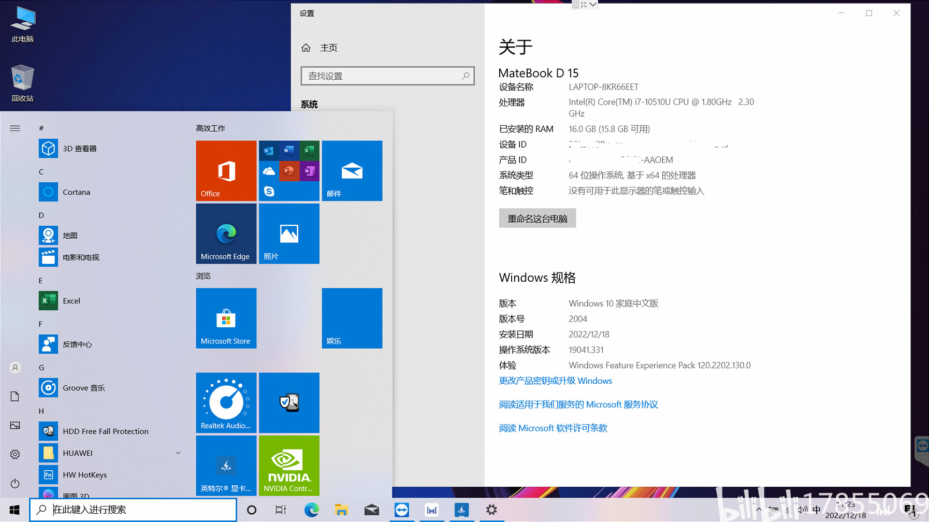Open Edge from the taskbar

[x=311, y=510]
